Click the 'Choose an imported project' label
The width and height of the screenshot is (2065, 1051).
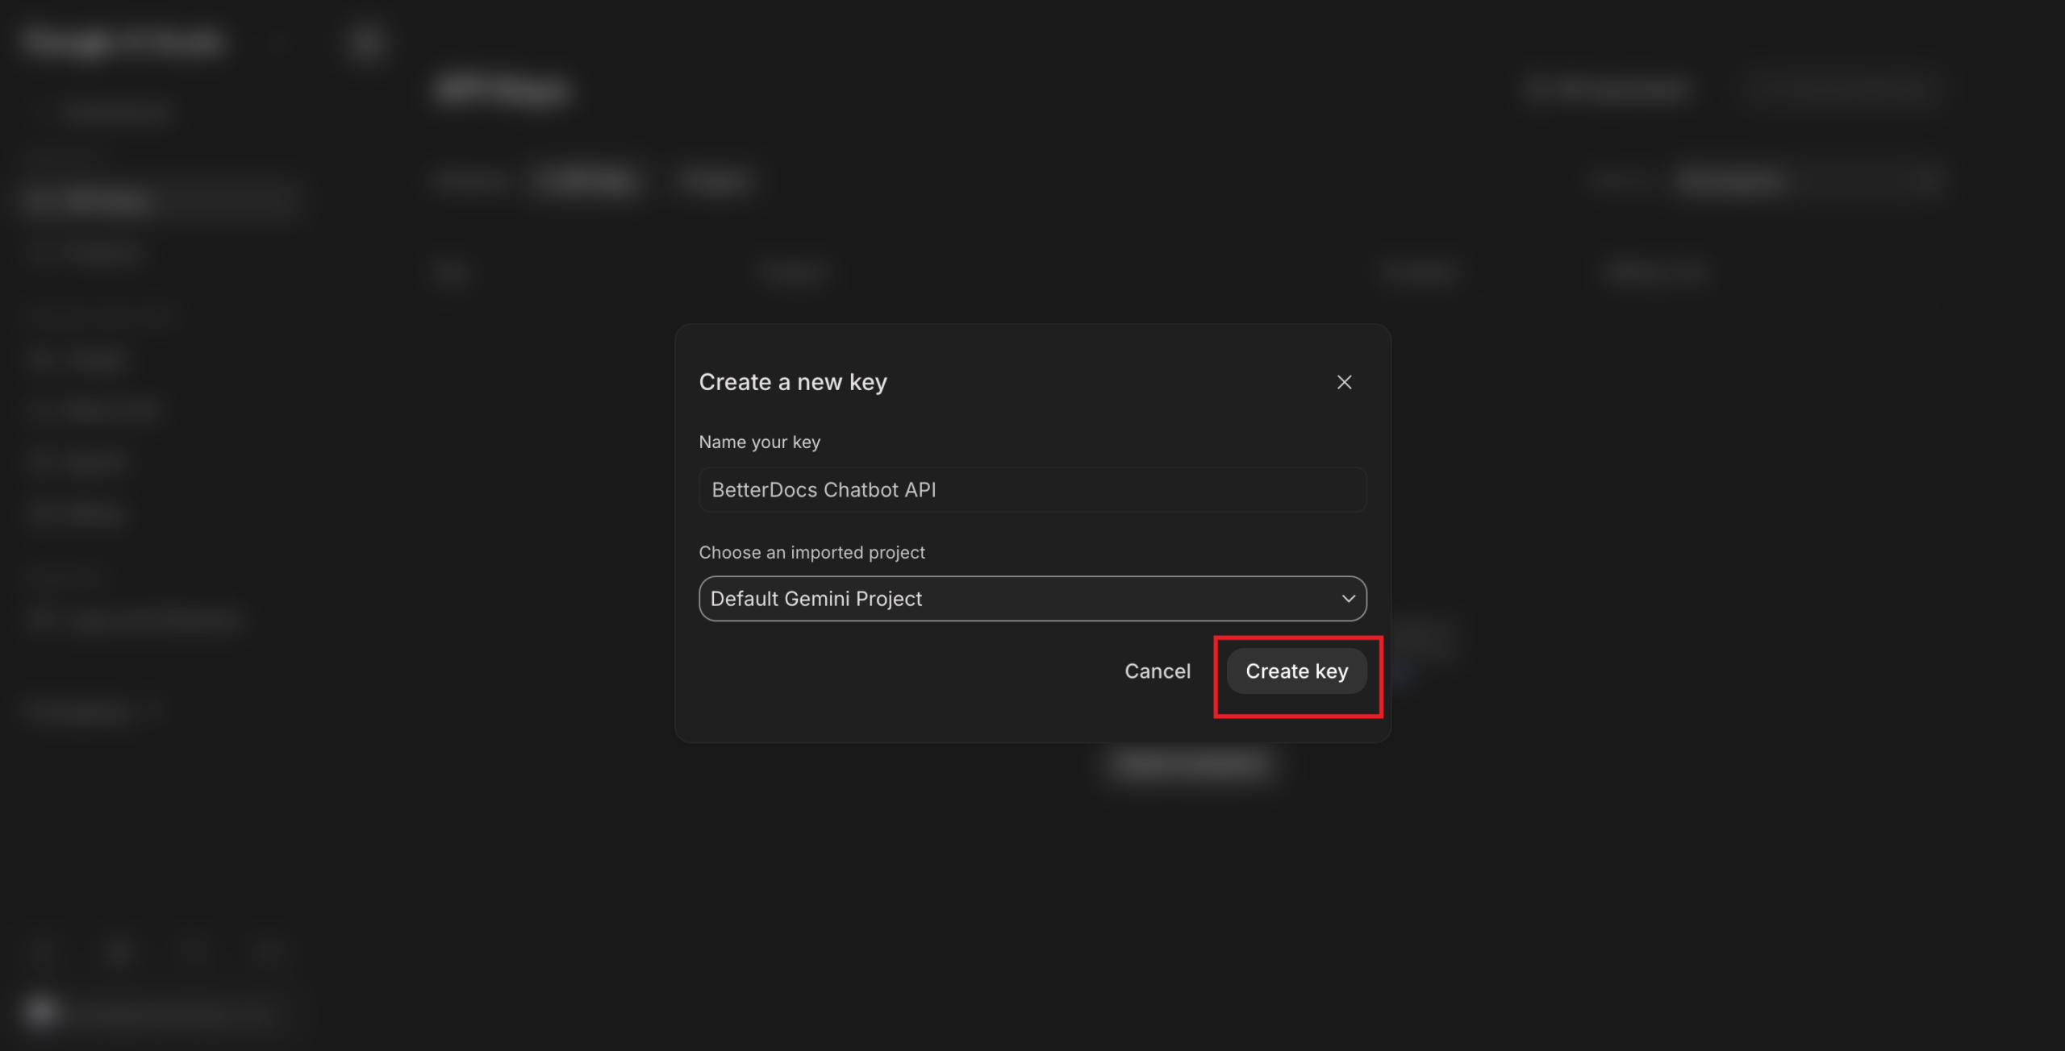(811, 552)
